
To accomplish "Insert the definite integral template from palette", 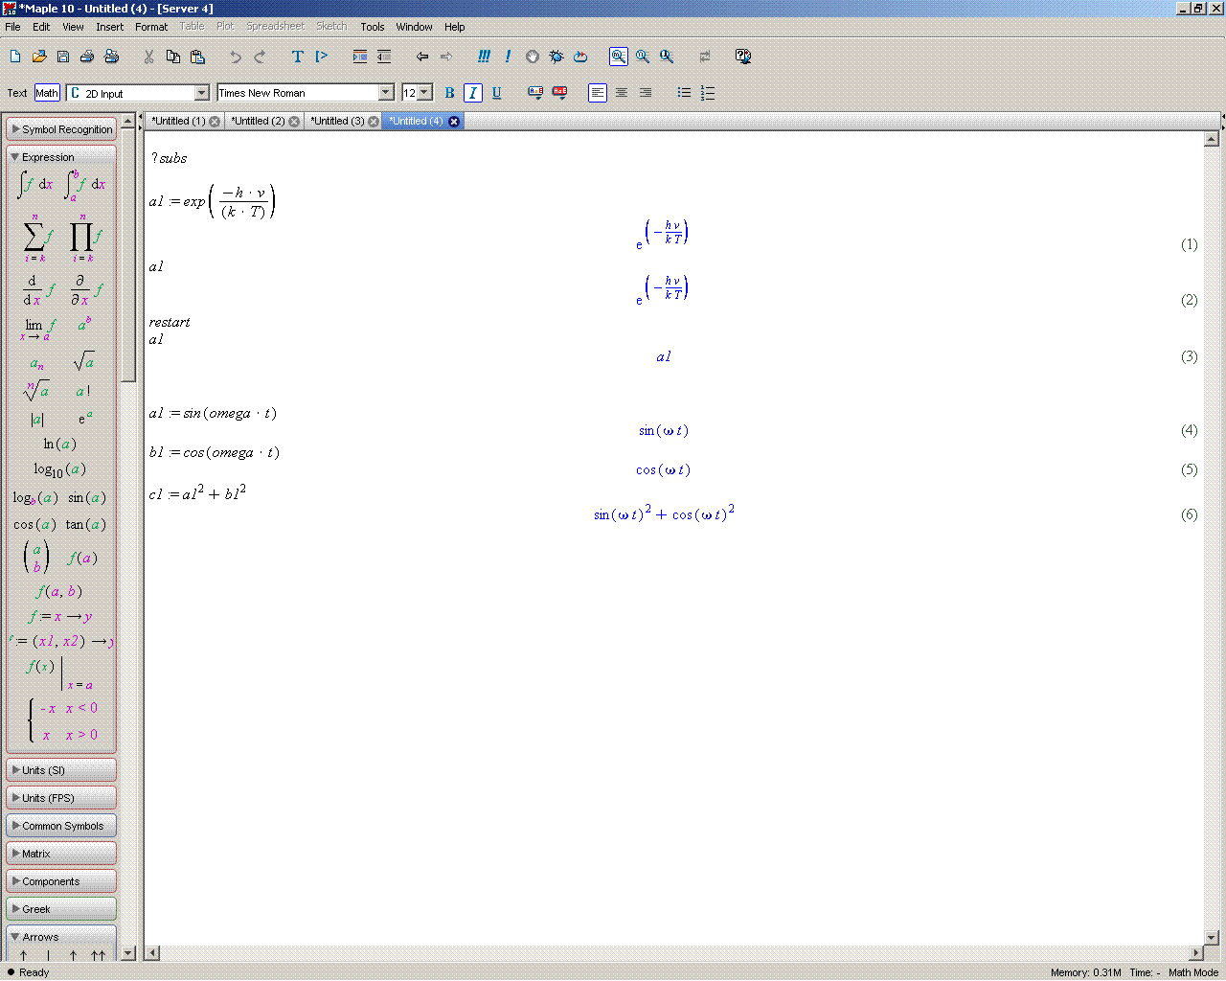I will 85,184.
